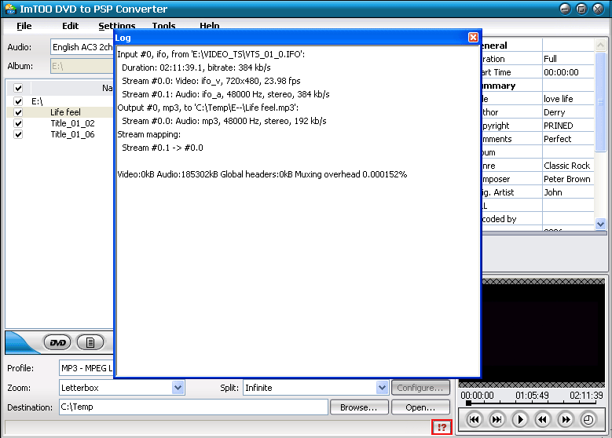This screenshot has height=438, width=612.
Task: Toggle the select-all checkbox in list header
Action: point(18,88)
